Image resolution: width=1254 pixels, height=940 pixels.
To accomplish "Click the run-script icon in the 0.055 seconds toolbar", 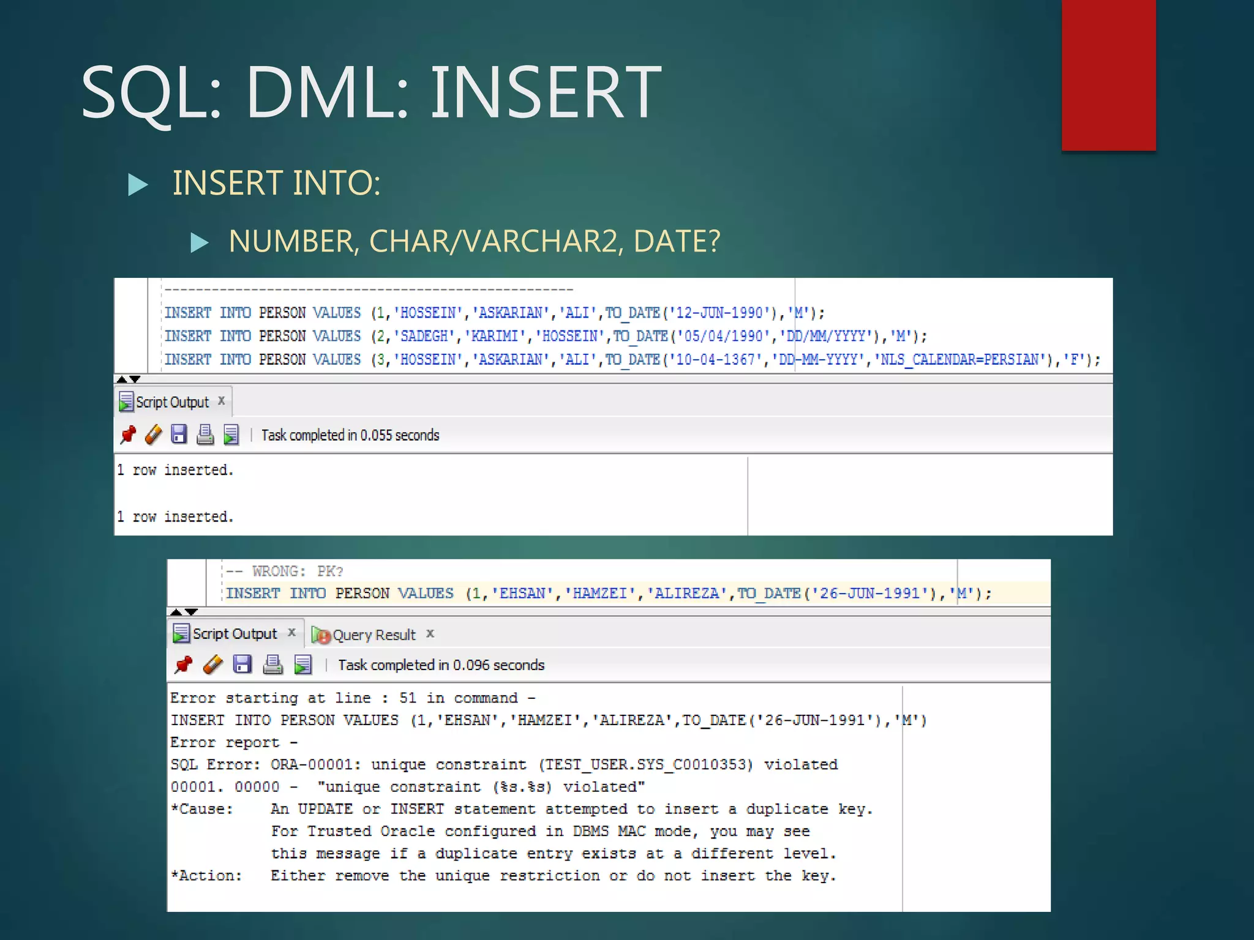I will 231,435.
